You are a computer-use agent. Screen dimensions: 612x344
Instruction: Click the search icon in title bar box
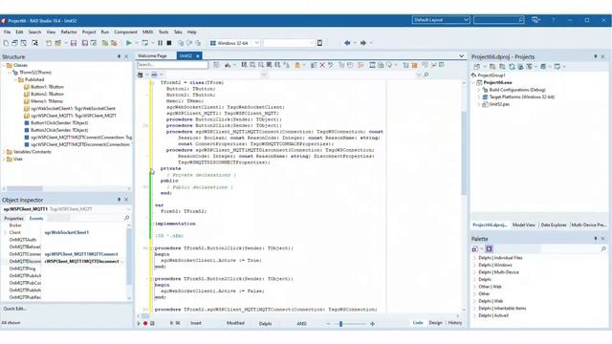pyautogui.click(x=520, y=19)
